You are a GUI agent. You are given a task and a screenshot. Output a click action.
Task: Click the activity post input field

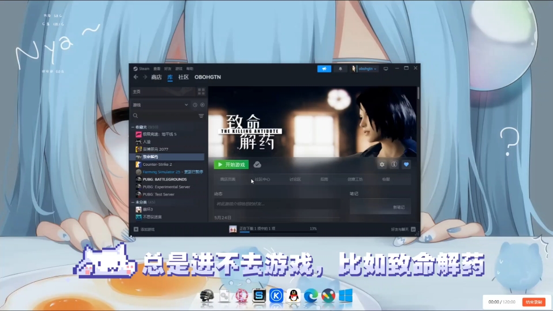click(x=277, y=204)
